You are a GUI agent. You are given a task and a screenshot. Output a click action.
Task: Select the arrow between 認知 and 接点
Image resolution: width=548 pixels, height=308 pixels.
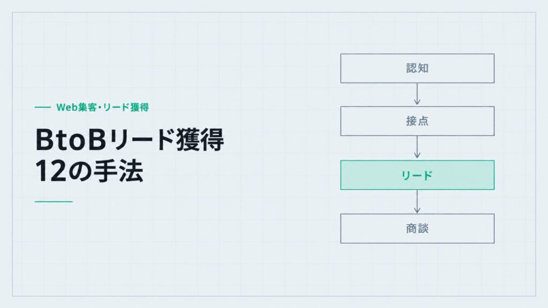coord(417,94)
